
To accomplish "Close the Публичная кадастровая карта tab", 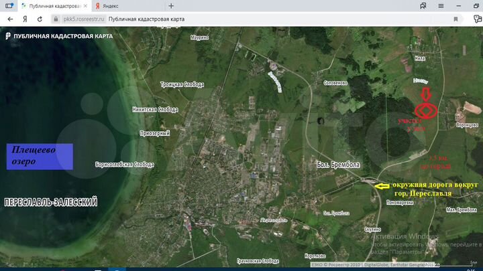I will point(85,5).
